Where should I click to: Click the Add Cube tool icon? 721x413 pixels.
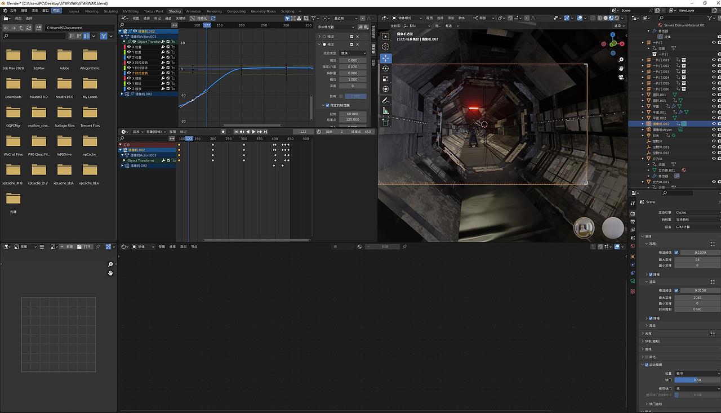point(386,122)
